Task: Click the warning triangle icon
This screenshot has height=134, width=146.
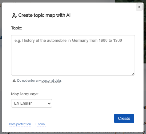Action: pyautogui.click(x=14, y=80)
